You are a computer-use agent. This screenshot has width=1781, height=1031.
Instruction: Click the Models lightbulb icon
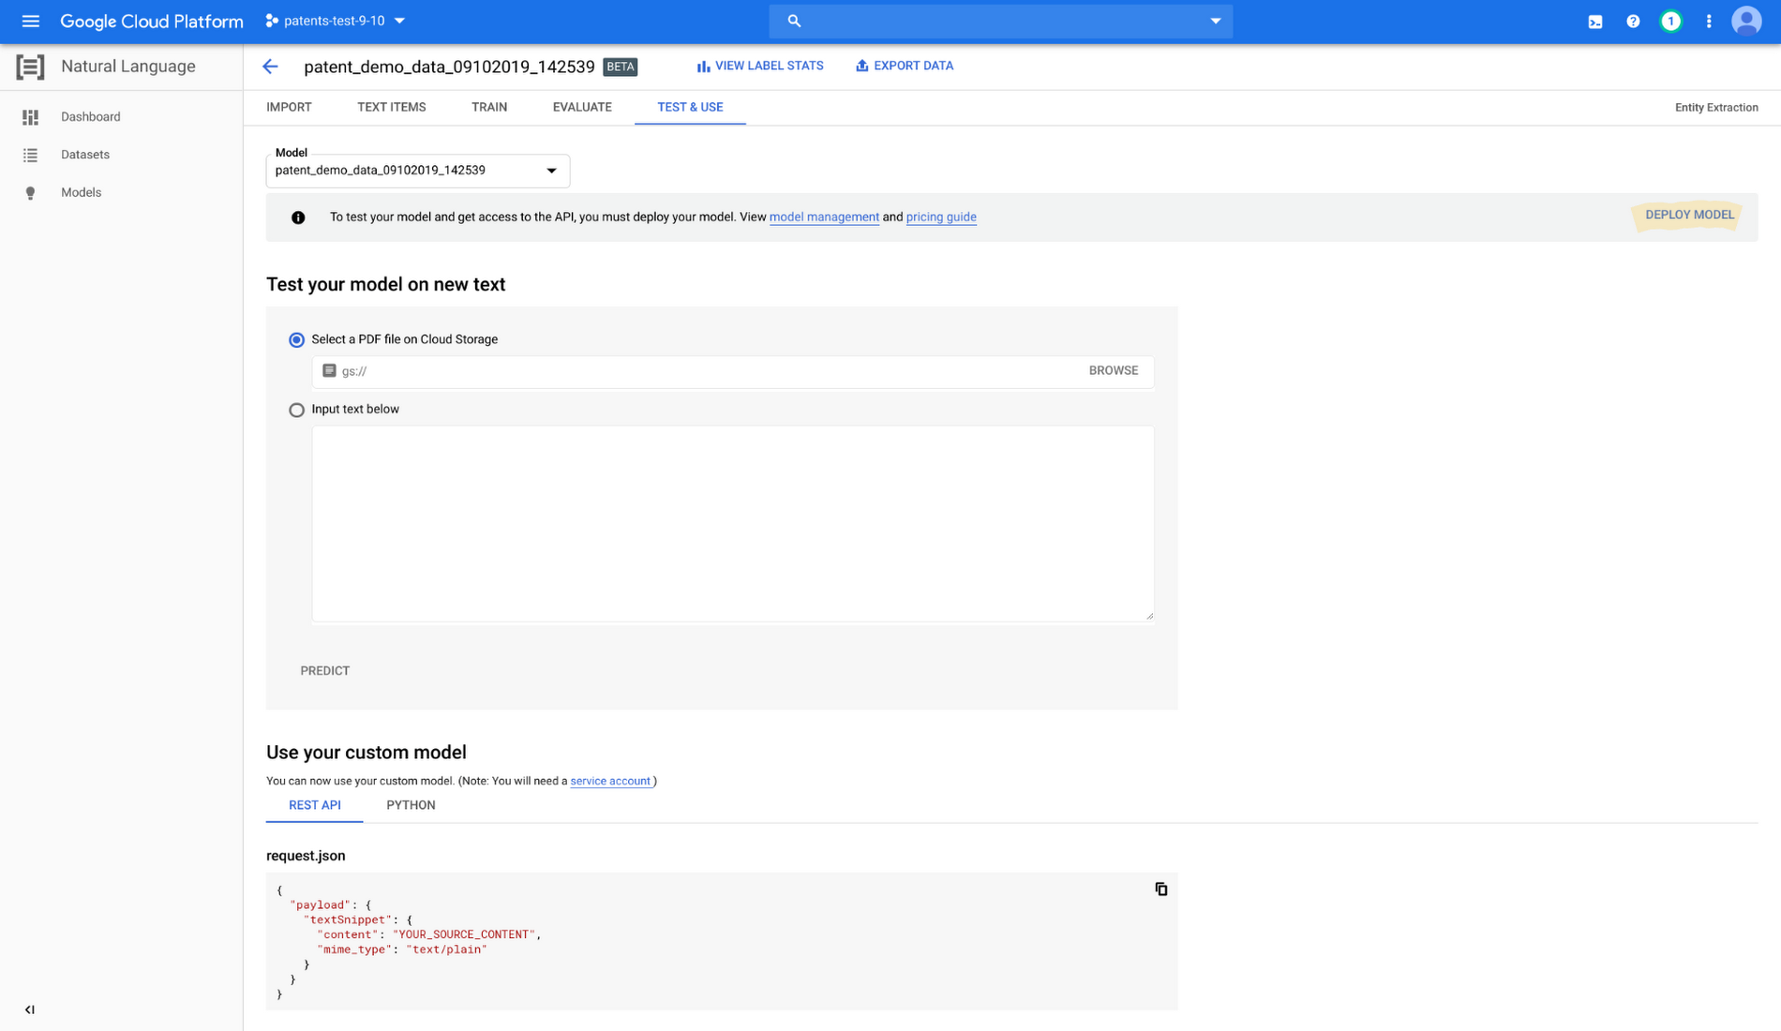coord(30,193)
